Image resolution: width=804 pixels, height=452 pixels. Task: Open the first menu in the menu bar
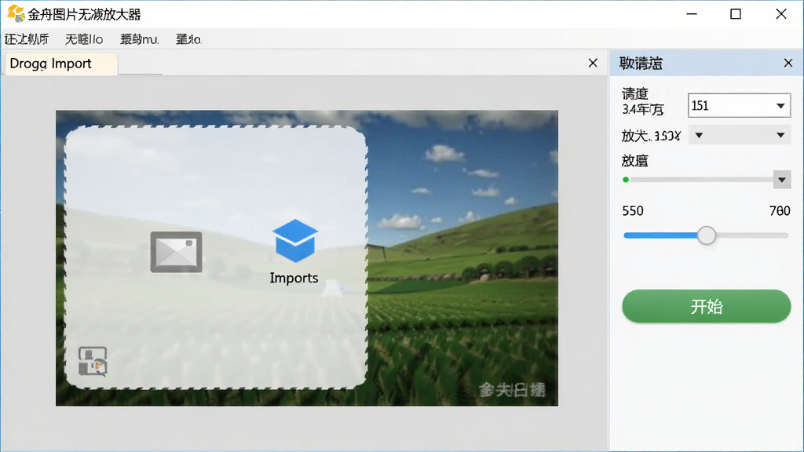[27, 39]
